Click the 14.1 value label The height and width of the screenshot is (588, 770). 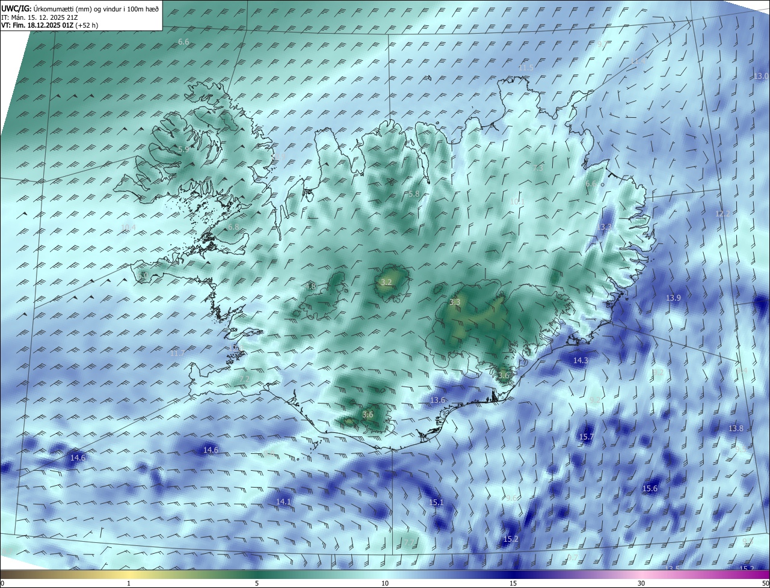(283, 501)
